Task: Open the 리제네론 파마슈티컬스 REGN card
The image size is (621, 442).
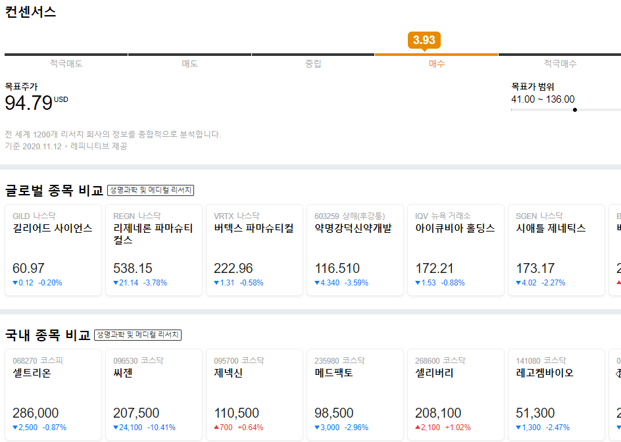Action: (x=154, y=249)
